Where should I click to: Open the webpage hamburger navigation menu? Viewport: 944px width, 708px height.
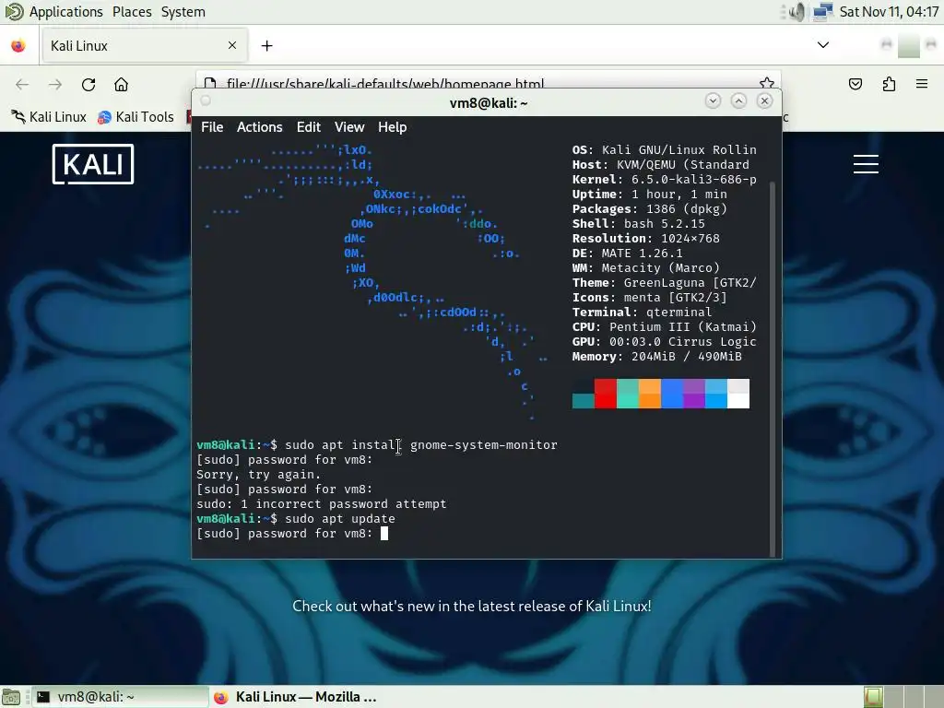pos(866,164)
